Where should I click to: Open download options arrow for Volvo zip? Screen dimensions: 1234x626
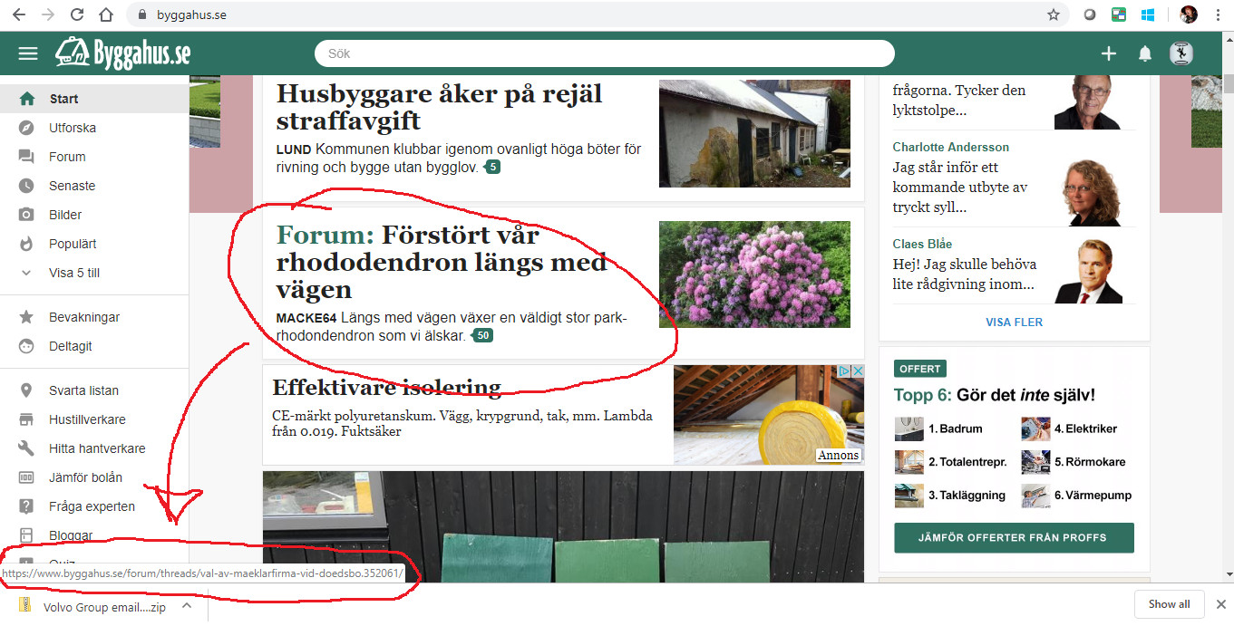click(187, 606)
